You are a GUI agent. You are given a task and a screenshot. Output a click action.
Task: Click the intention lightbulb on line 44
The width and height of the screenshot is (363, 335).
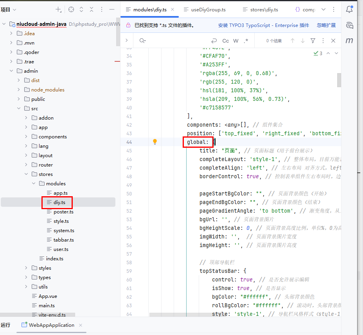(155, 142)
